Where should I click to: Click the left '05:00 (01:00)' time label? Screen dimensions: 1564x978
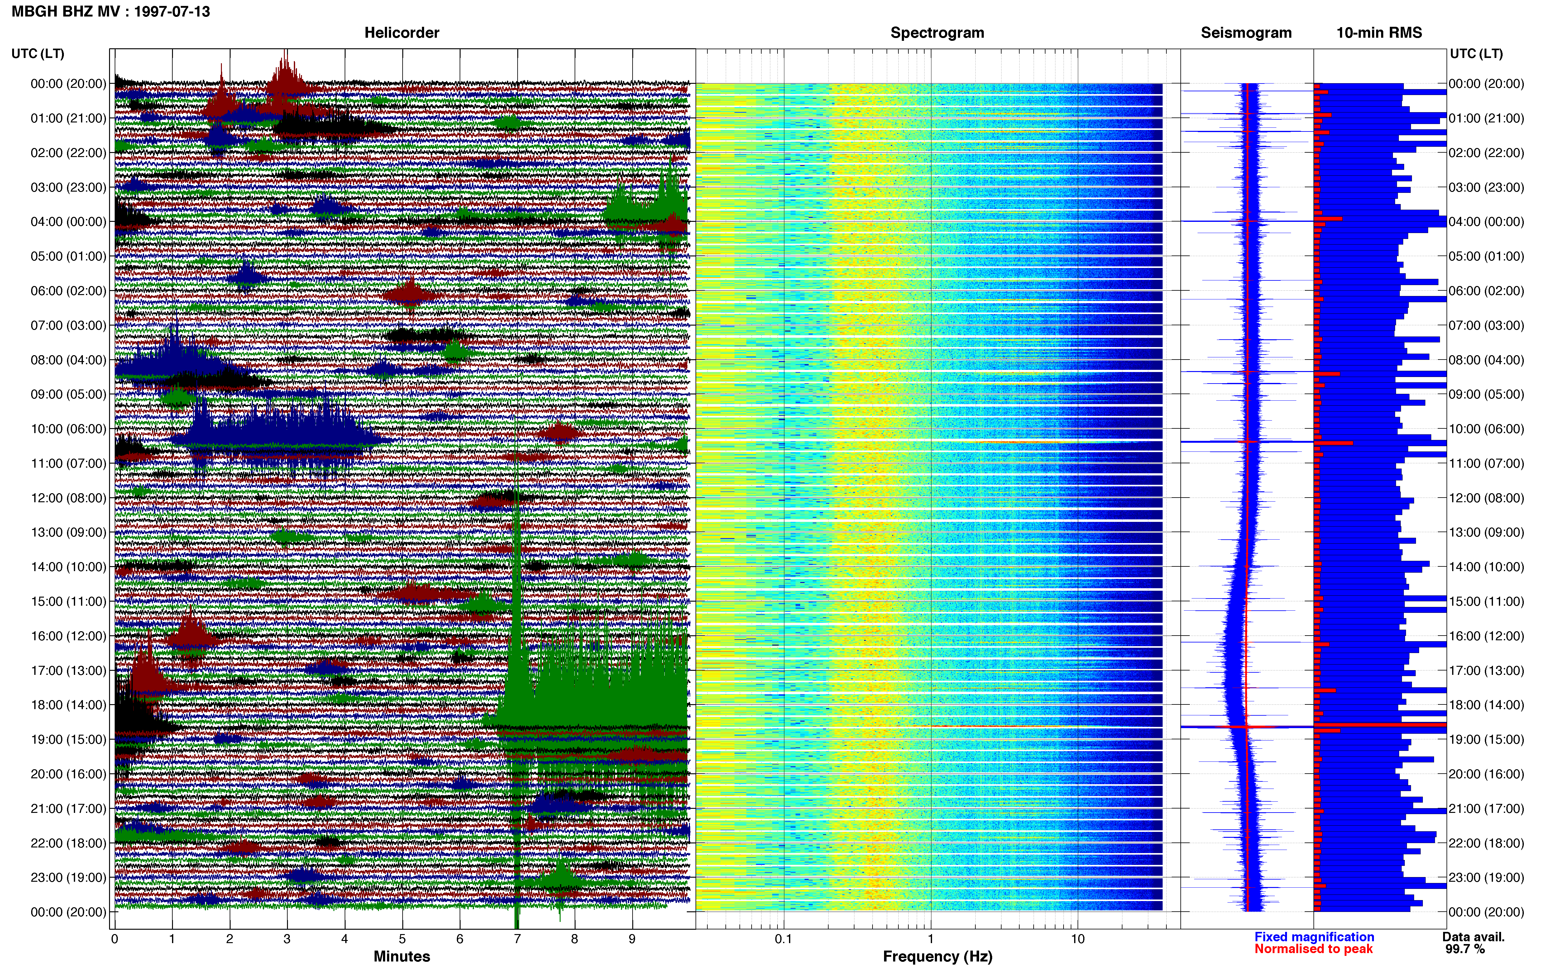(69, 256)
